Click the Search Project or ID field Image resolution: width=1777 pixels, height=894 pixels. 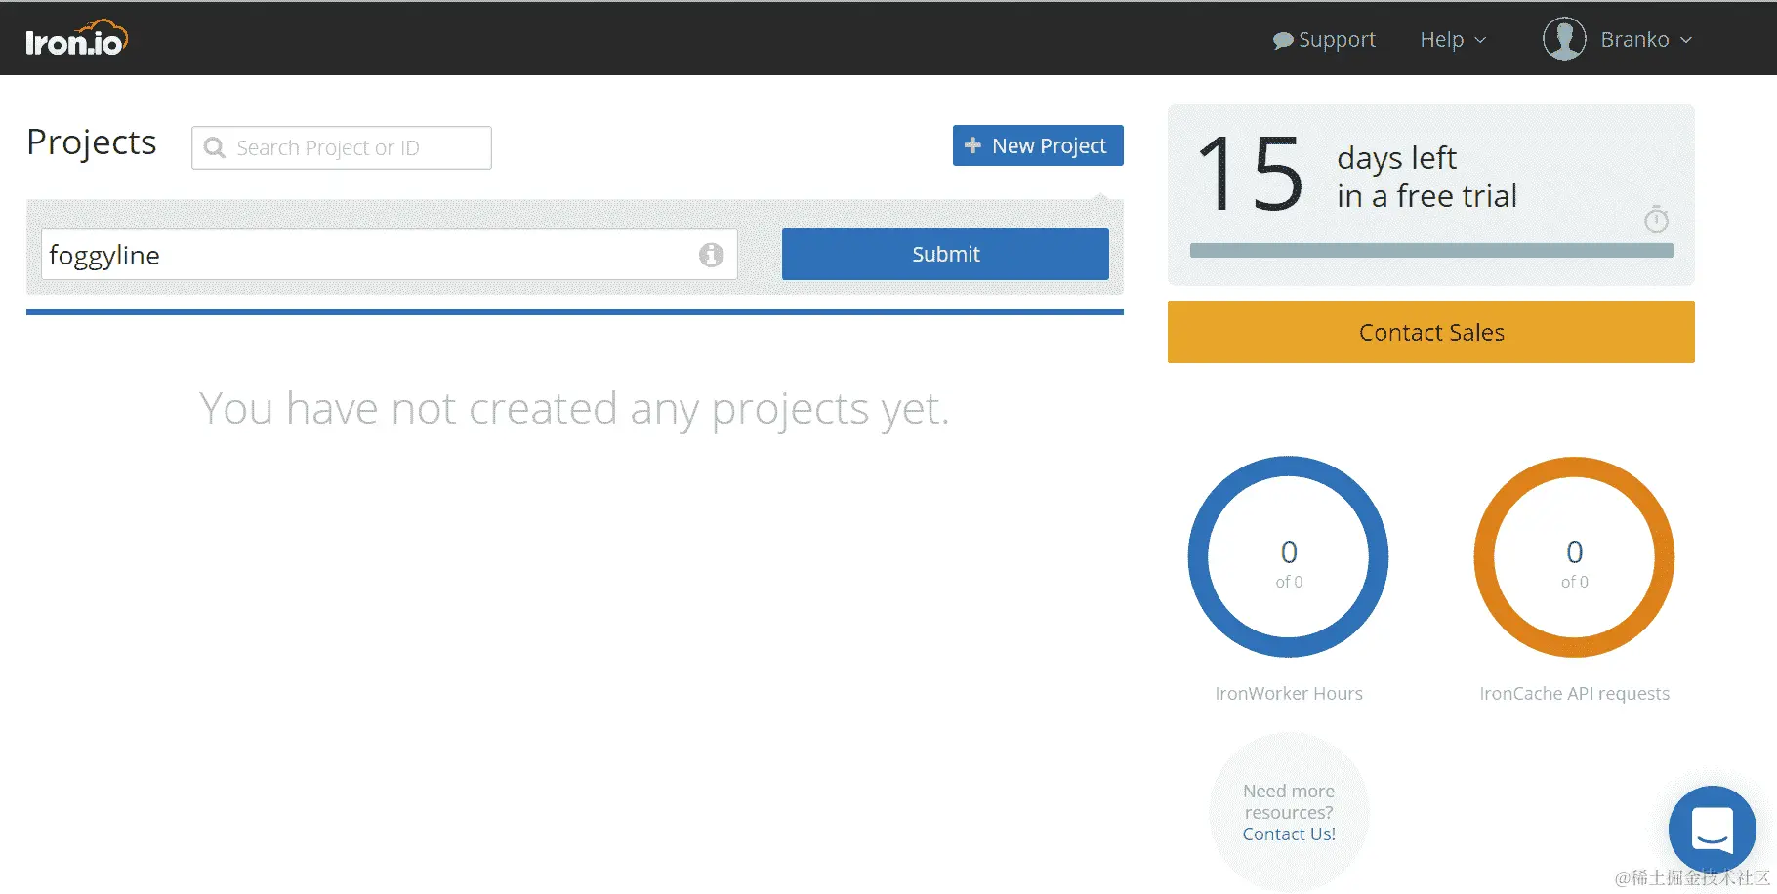coord(342,147)
